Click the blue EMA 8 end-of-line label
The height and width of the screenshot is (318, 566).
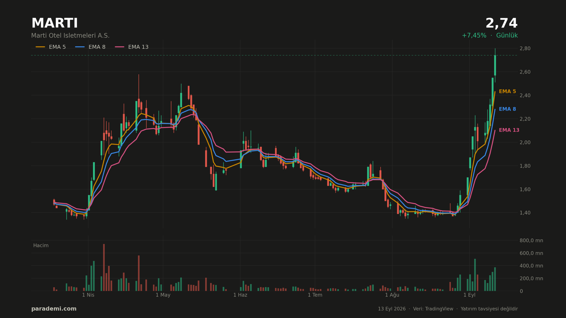(x=507, y=109)
